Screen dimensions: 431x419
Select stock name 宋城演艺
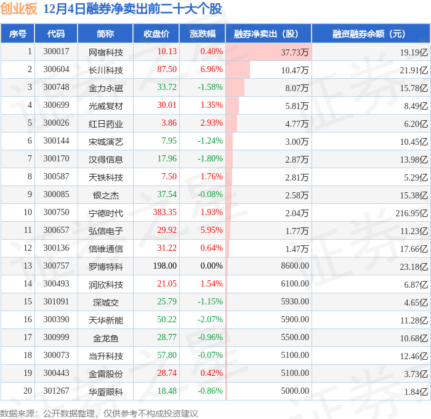coord(105,142)
